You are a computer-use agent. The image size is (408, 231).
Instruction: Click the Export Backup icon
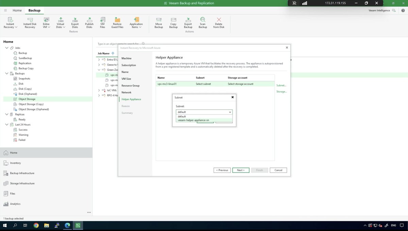tap(188, 22)
